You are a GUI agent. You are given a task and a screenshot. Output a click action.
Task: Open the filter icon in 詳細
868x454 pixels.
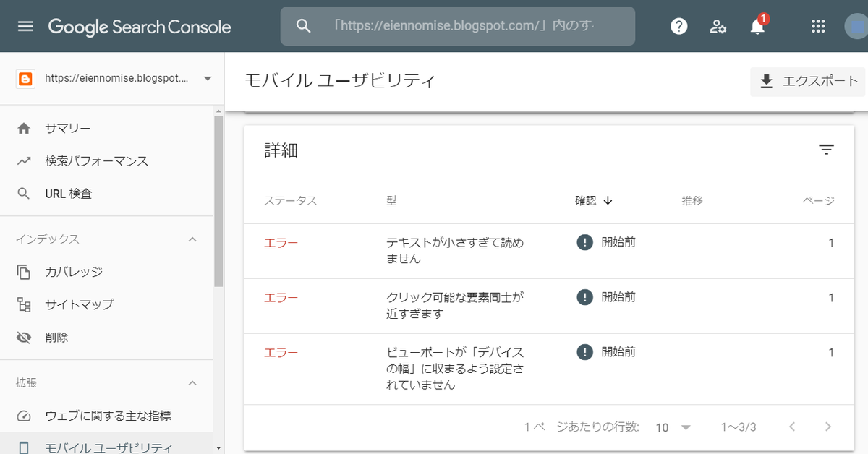(826, 150)
